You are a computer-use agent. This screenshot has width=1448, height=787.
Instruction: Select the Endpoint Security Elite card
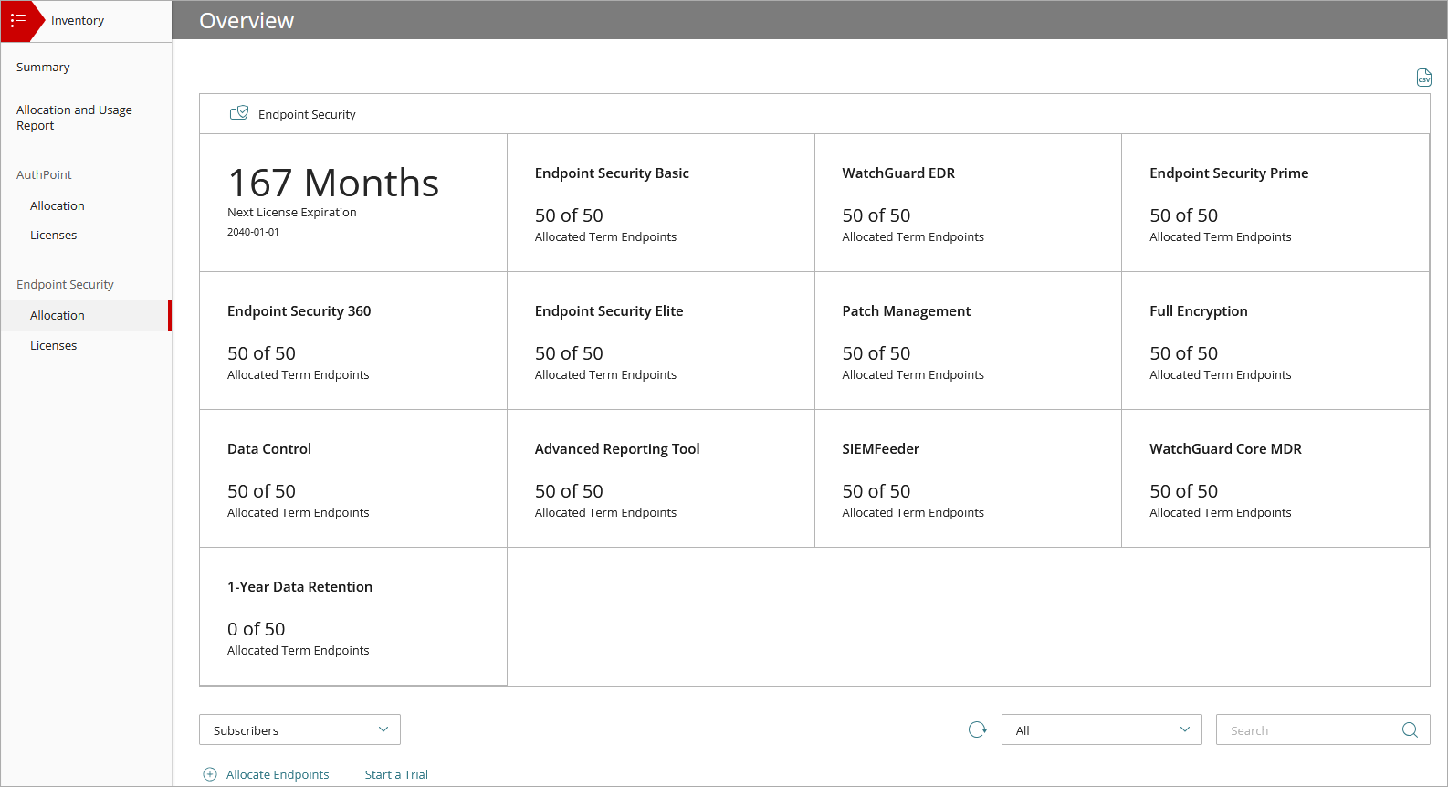(661, 341)
